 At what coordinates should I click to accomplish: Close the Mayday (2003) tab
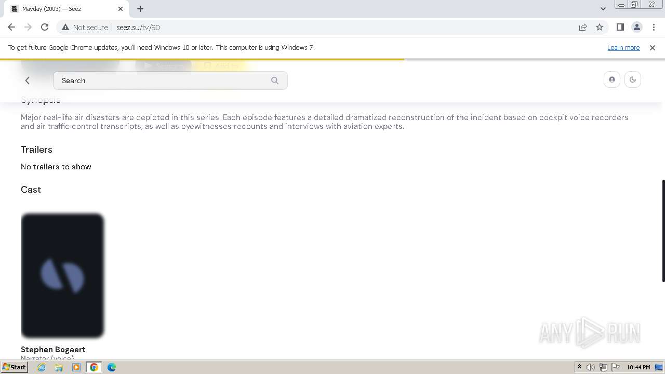121,8
